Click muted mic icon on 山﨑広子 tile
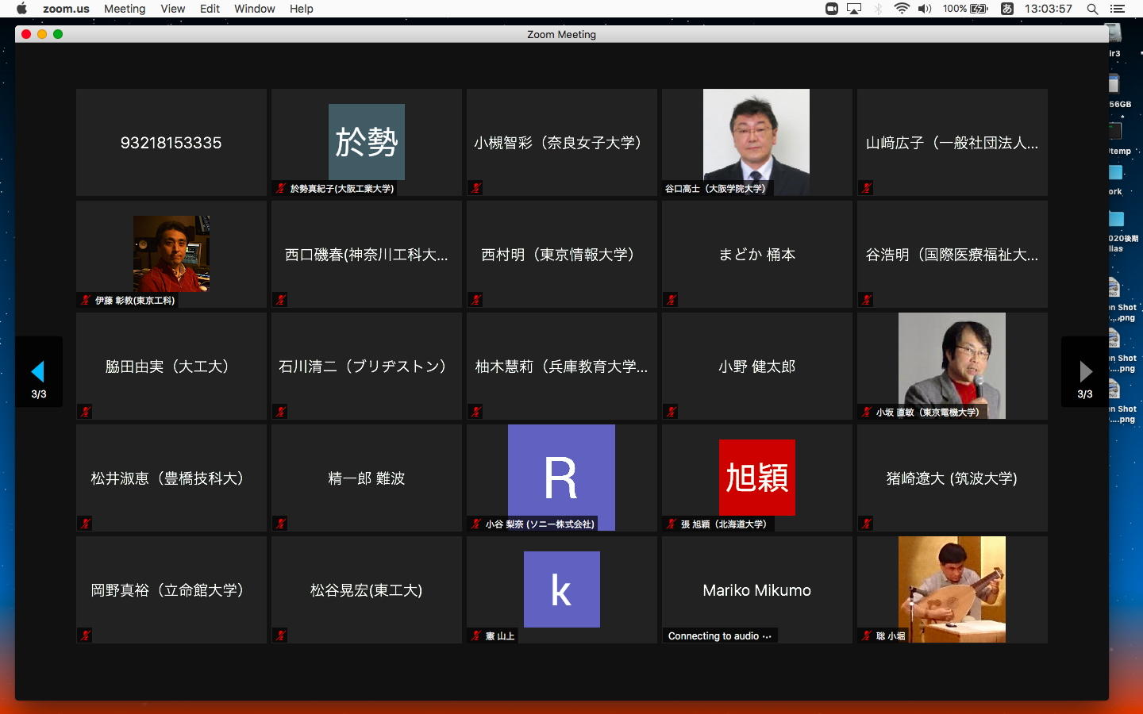 pos(867,188)
